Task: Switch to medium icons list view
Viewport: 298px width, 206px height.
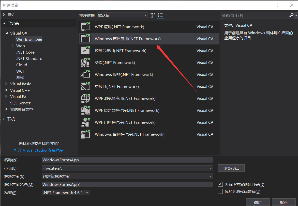Action: pyautogui.click(x=160, y=15)
